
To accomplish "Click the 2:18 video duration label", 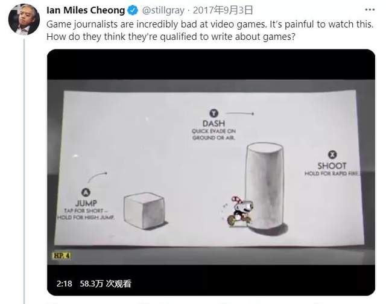I will 65,284.
